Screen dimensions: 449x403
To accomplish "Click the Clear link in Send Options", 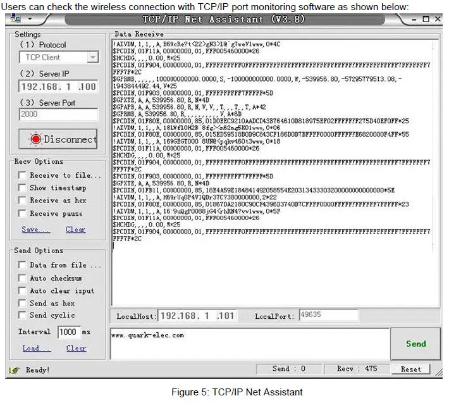I will [76, 348].
